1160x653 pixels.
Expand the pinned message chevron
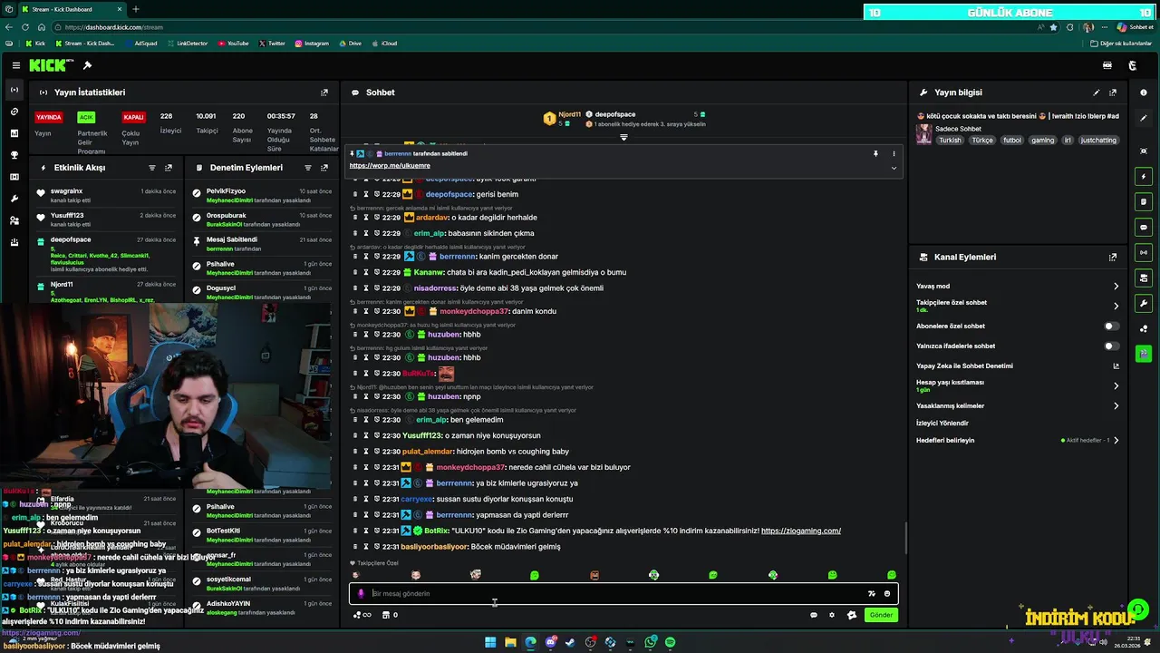coord(894,168)
